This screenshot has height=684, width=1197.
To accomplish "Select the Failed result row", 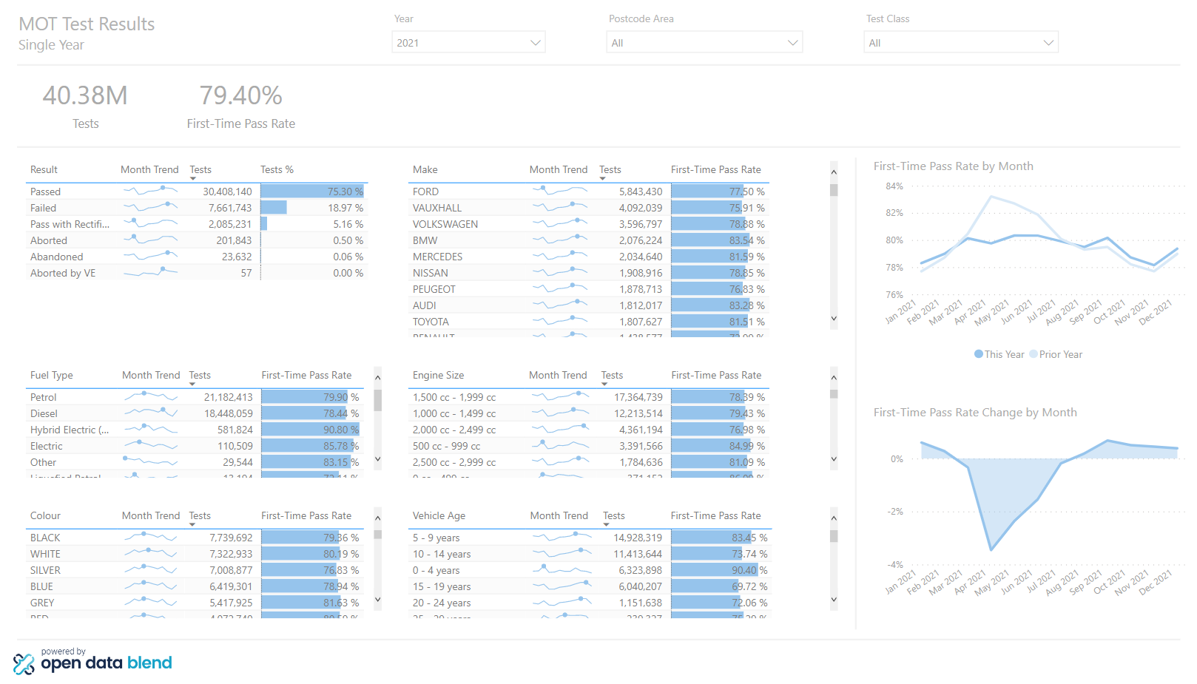I will tap(197, 208).
